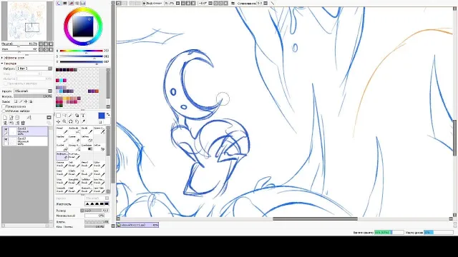The width and height of the screenshot is (458, 257).
Task: Select the rotate view tool
Action: click(x=71, y=121)
